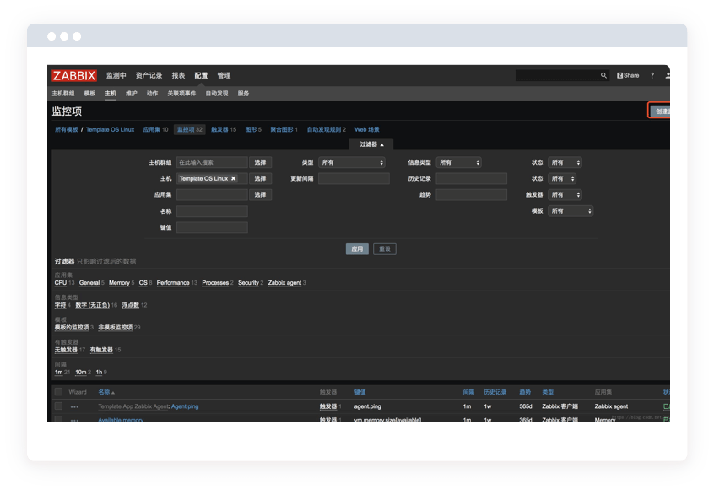Go to 关联项事件 submenu
The width and height of the screenshot is (714, 490).
pyautogui.click(x=181, y=94)
